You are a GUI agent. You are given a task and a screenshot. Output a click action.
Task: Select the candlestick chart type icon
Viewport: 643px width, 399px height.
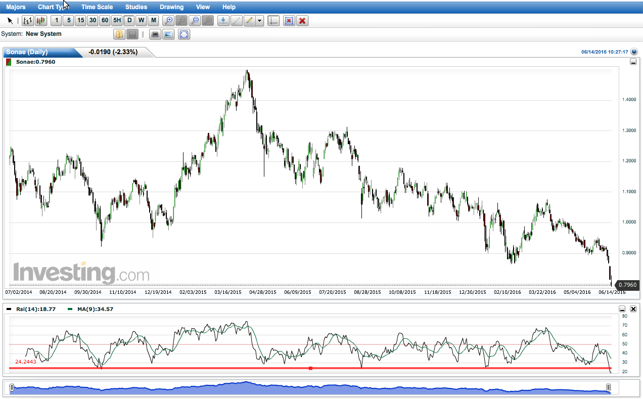point(41,21)
